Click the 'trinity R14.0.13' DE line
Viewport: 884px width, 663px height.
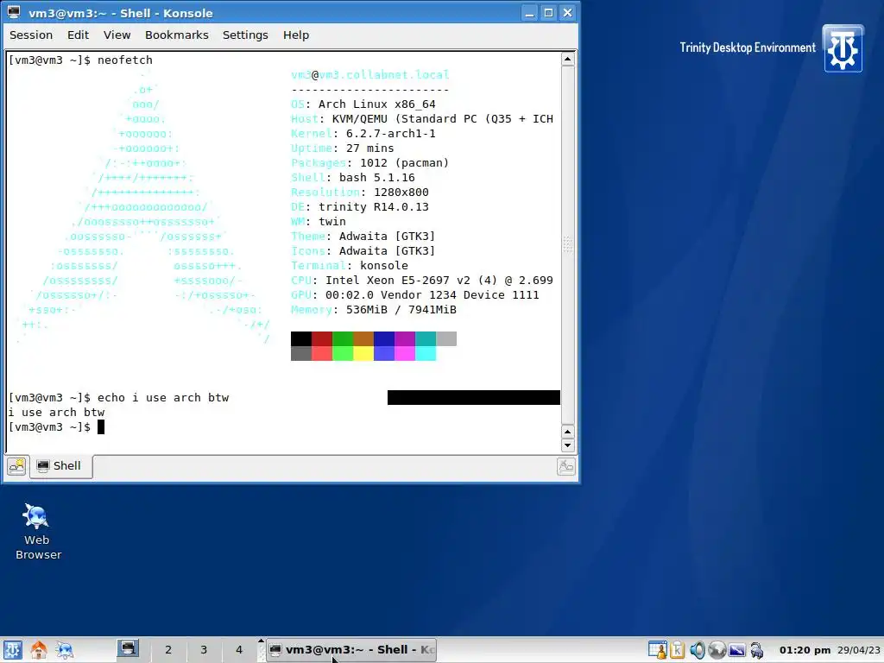tap(374, 207)
